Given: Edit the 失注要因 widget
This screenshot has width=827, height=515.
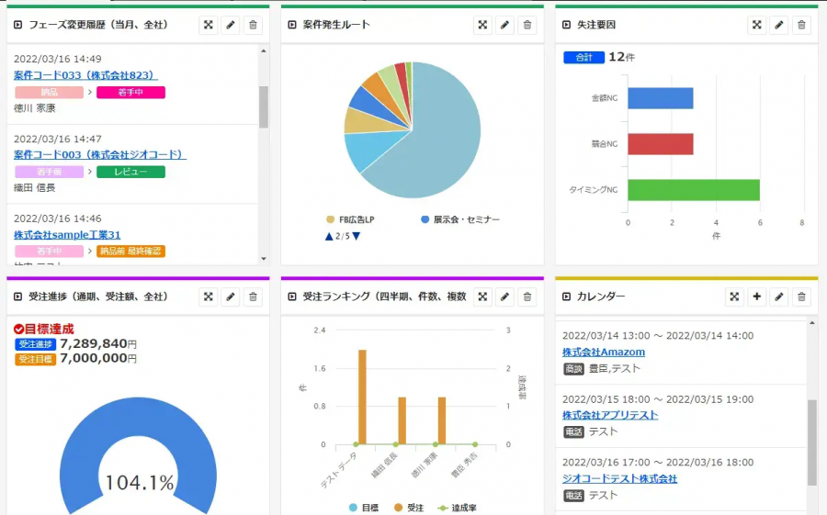Looking at the screenshot, I should [779, 25].
